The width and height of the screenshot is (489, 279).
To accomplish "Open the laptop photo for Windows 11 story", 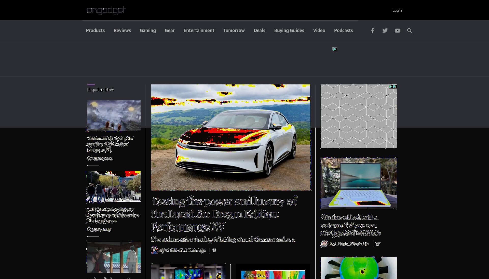I will pos(359,183).
